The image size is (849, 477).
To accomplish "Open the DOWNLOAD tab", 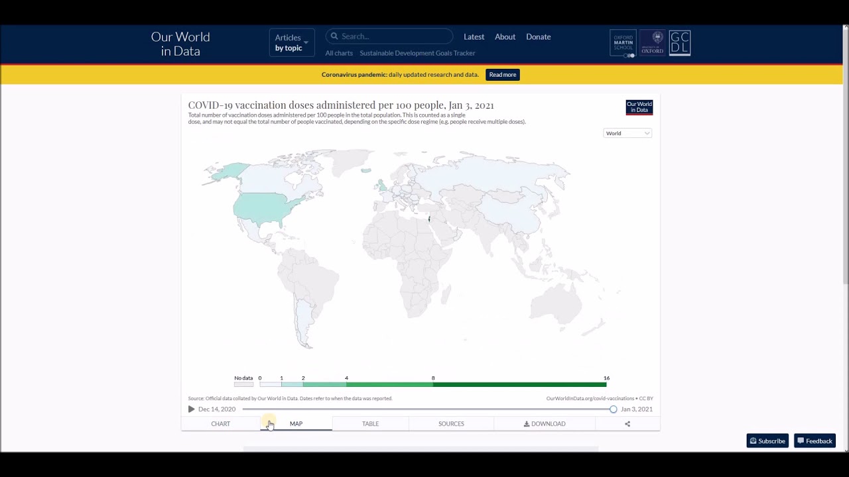I will click(545, 424).
